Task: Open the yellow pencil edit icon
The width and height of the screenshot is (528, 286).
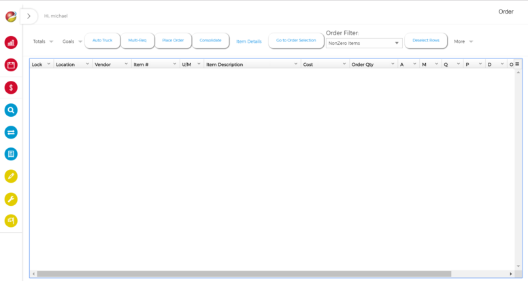Action: (x=11, y=176)
